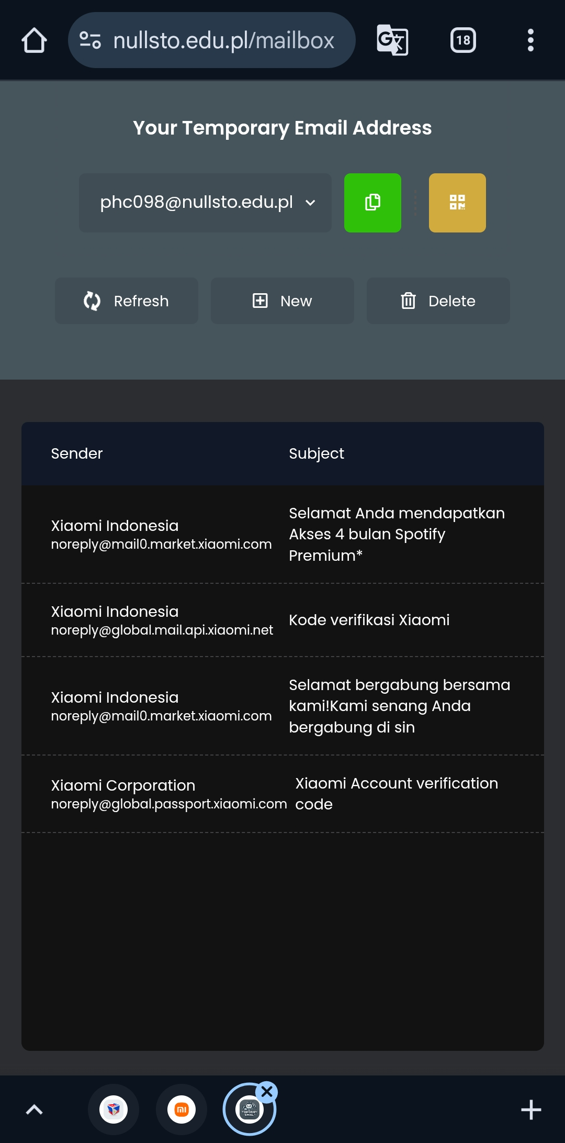This screenshot has height=1143, width=565.
Task: Open site settings icon in address bar
Action: (90, 40)
